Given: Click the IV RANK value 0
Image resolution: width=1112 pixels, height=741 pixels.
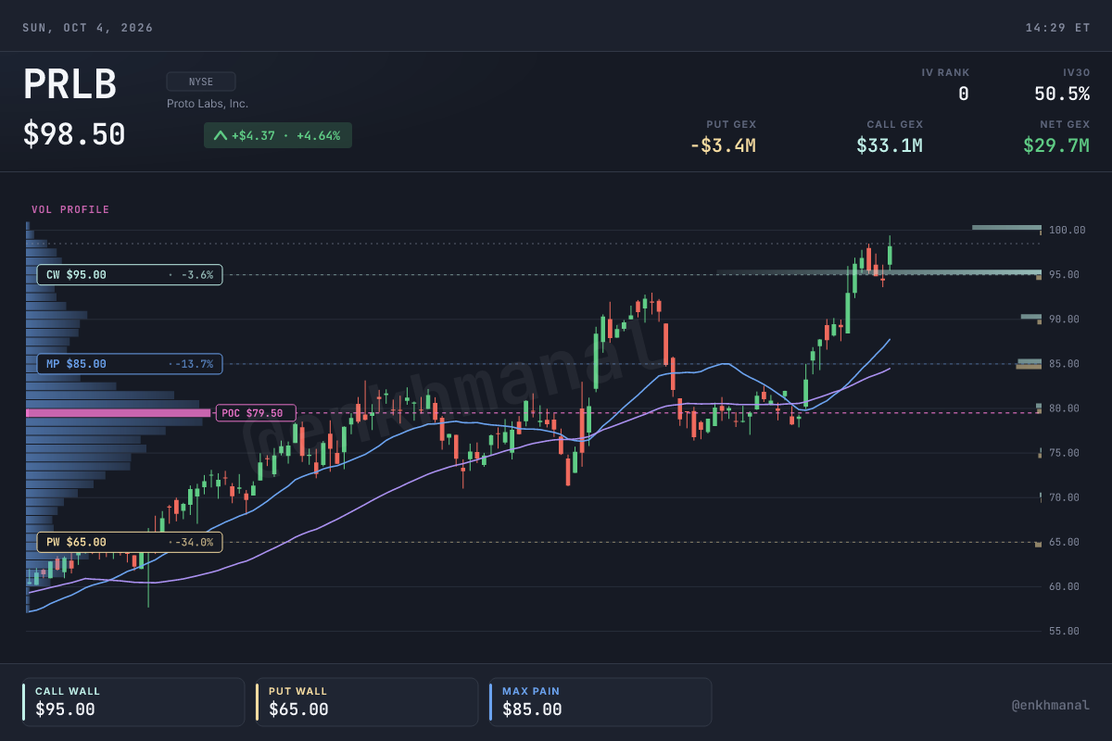Looking at the screenshot, I should point(964,94).
